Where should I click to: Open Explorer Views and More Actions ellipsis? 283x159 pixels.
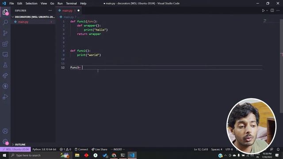(50, 11)
